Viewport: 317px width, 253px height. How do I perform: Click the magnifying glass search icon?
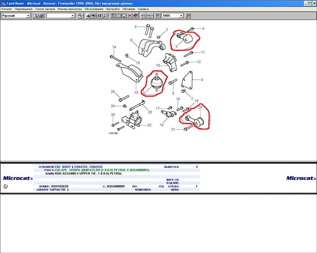coord(106,15)
